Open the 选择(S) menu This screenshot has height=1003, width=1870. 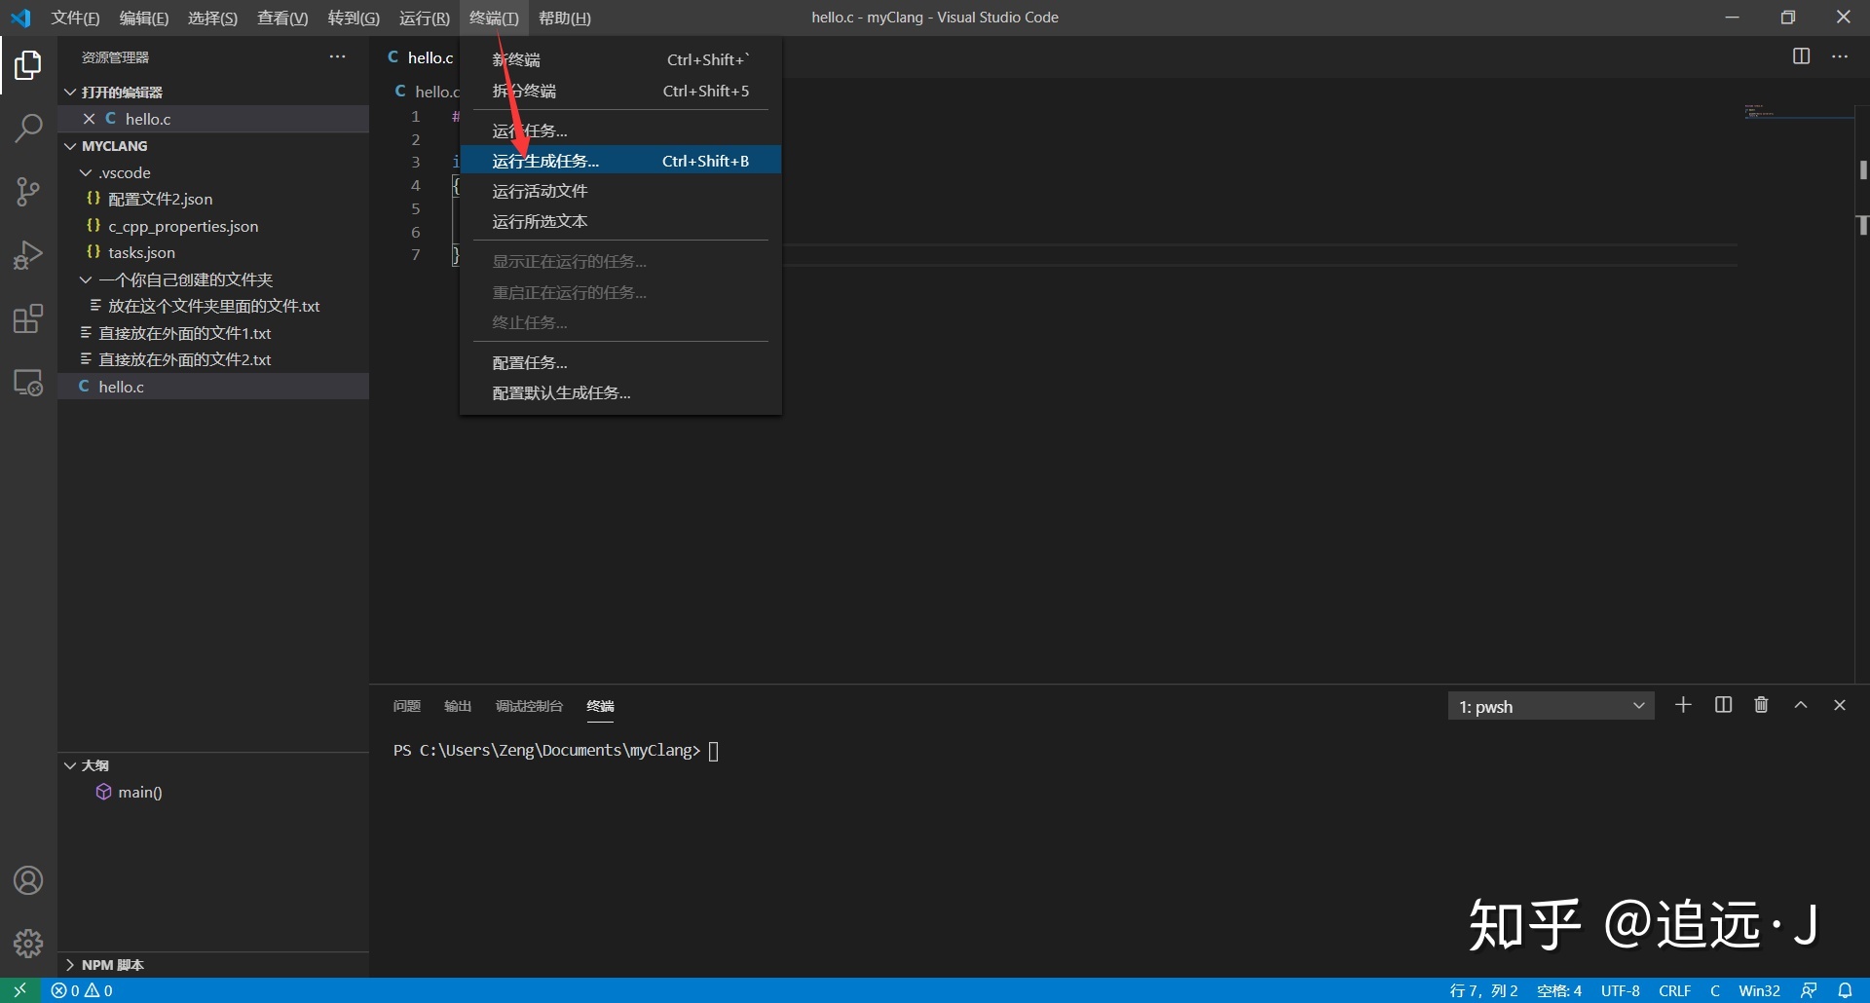coord(212,18)
